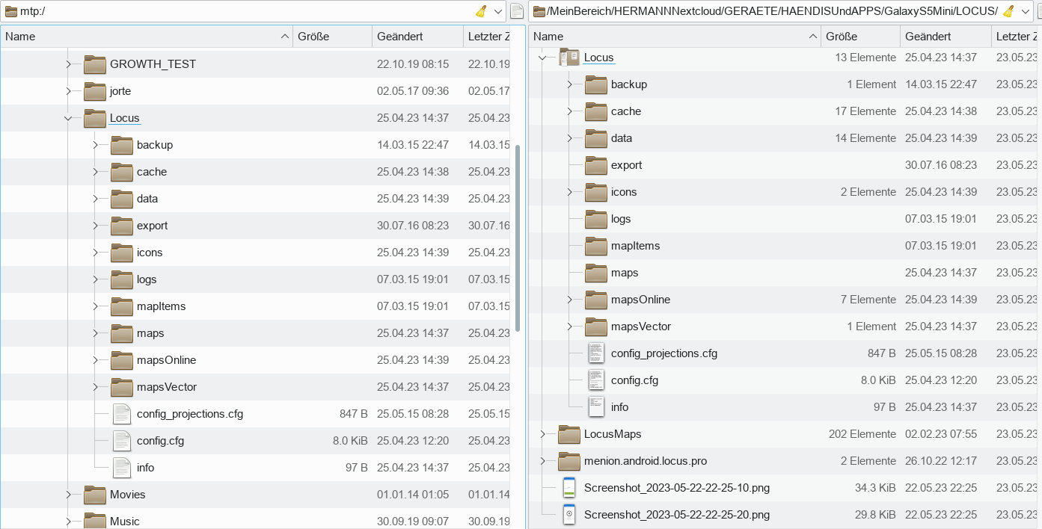Expand the data folder in right pane
The height and width of the screenshot is (529, 1042).
click(569, 138)
